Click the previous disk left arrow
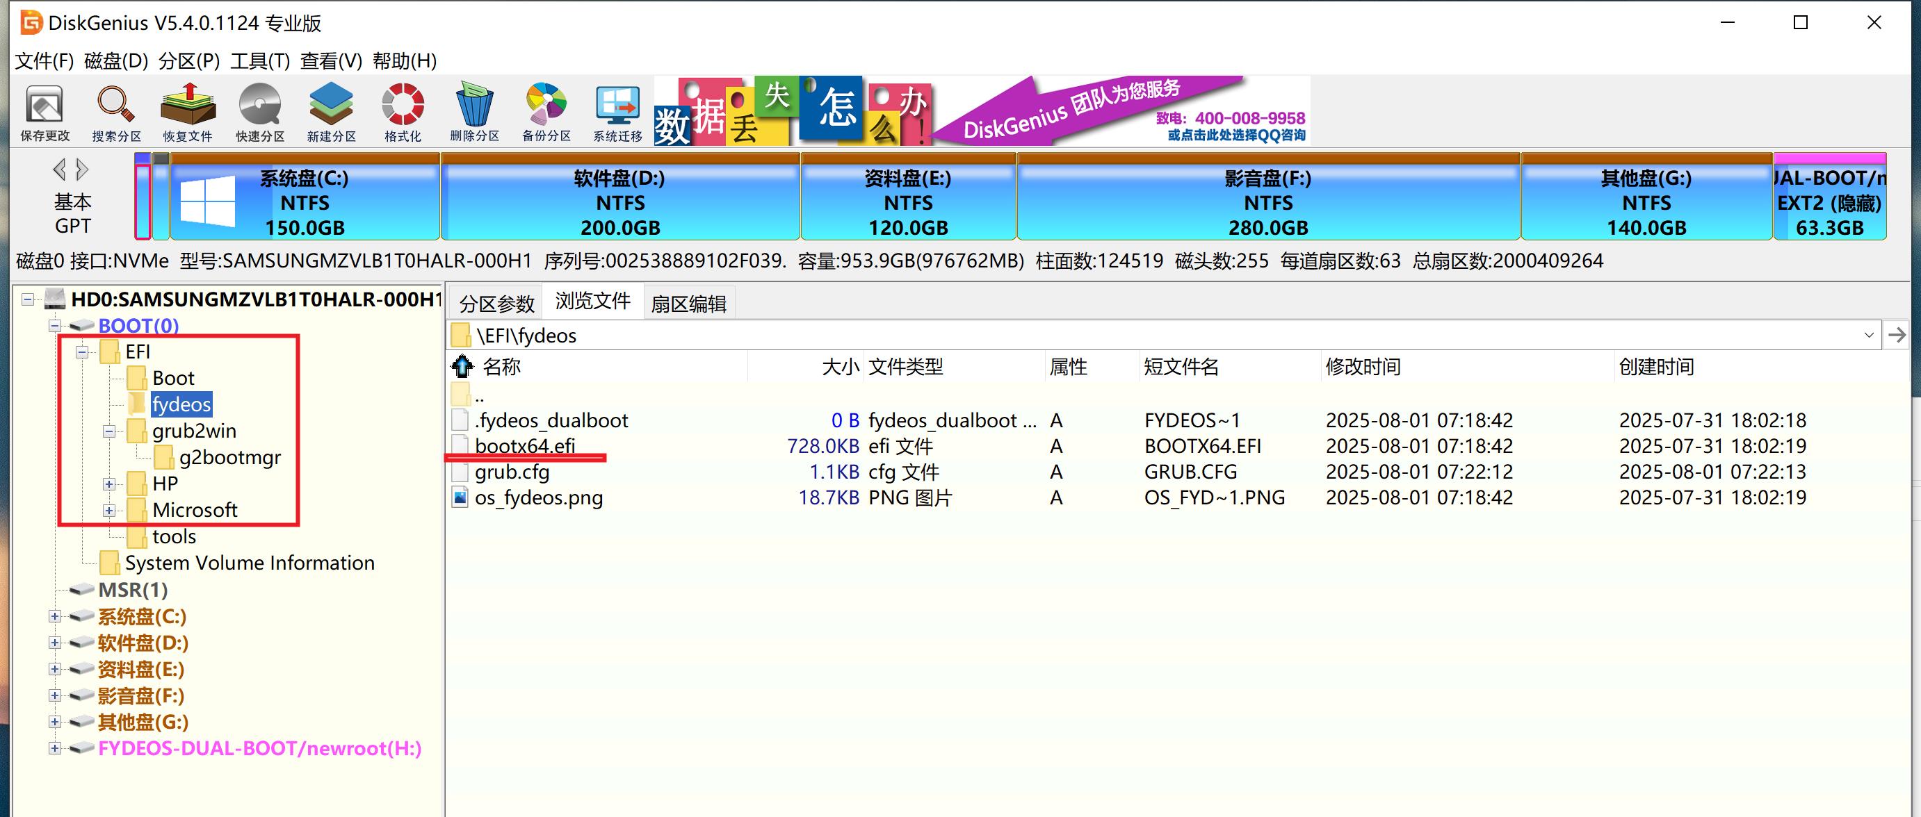This screenshot has width=1921, height=817. click(x=60, y=170)
